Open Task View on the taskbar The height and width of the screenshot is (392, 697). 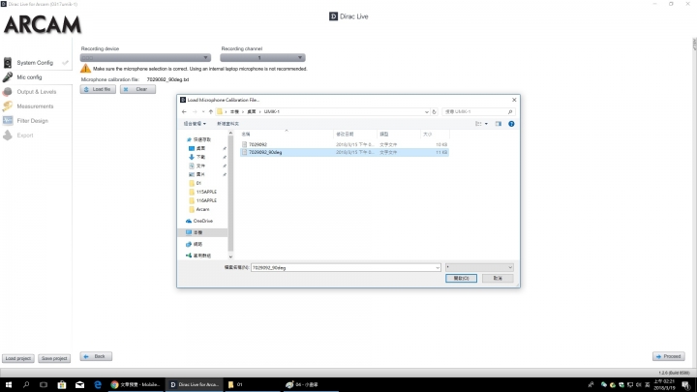pyautogui.click(x=44, y=385)
